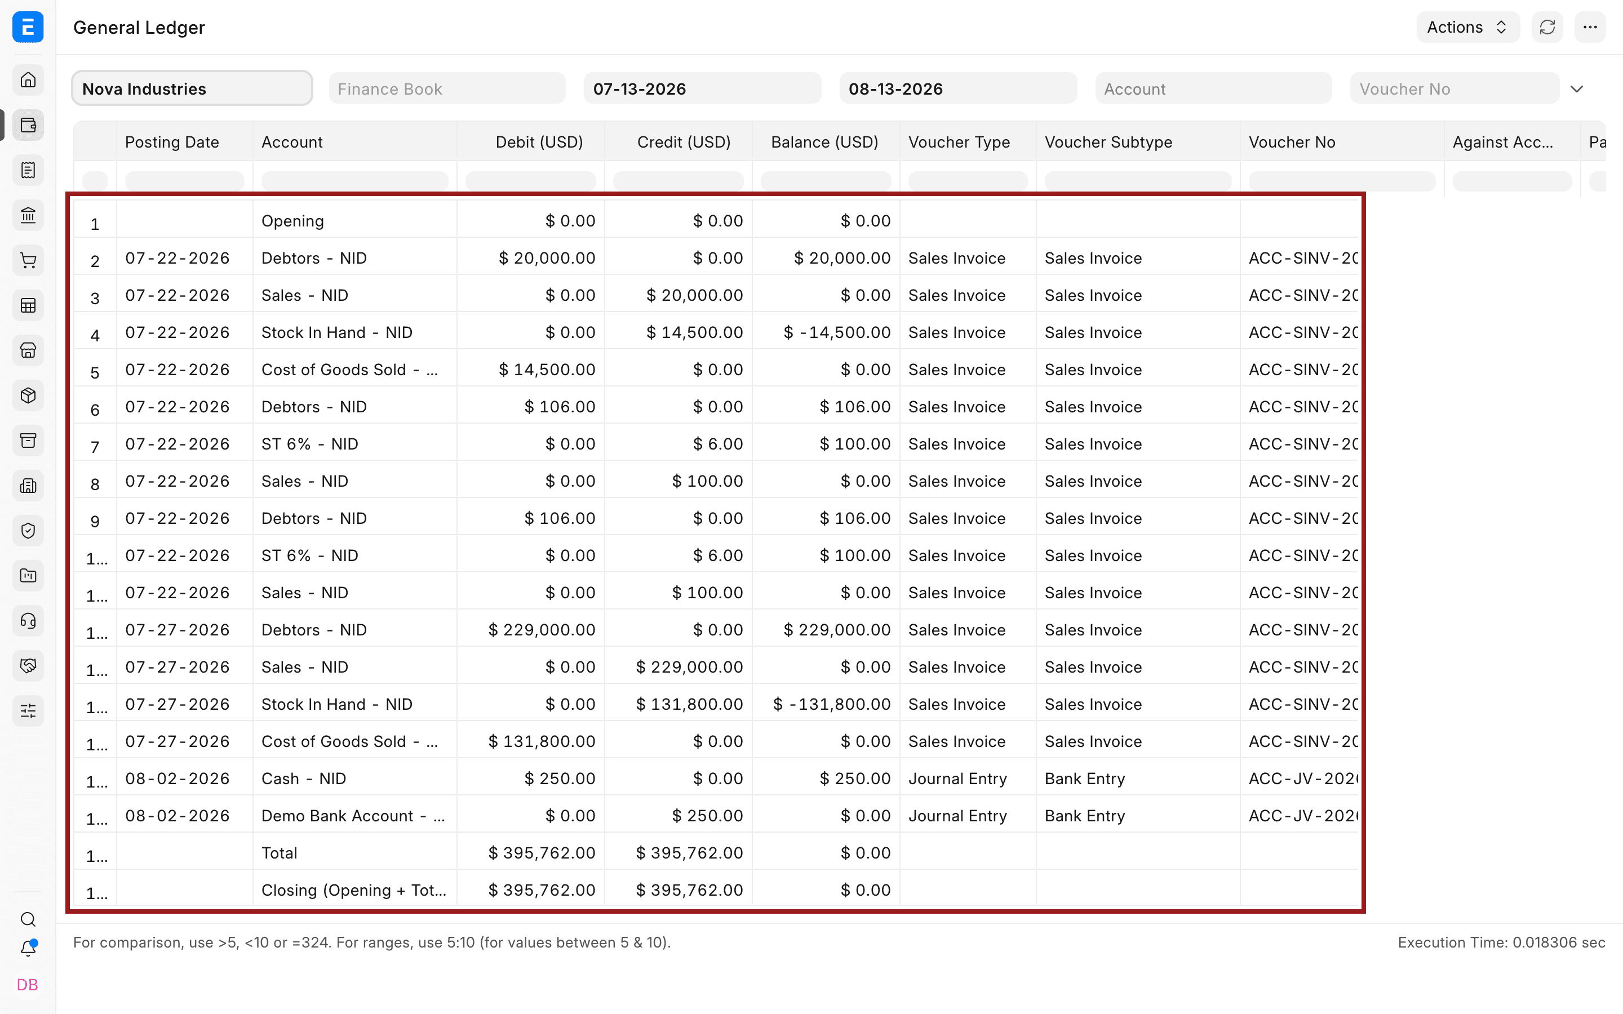Screen dimensions: 1623x1014
Task: Open the archive box sidebar icon
Action: 28,441
